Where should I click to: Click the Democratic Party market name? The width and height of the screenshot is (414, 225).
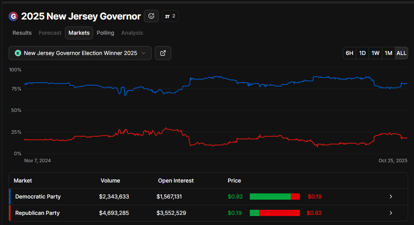coord(38,197)
